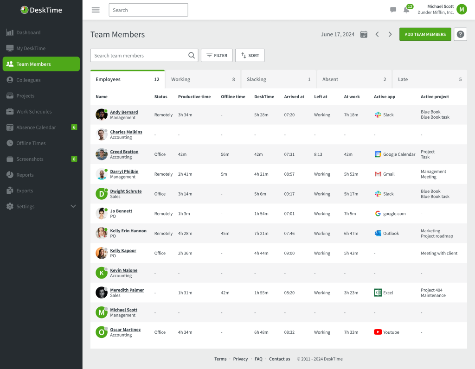Screen dimensions: 475x369
Task: Click the ADD TEAM MEMBERS button
Action: click(x=425, y=34)
